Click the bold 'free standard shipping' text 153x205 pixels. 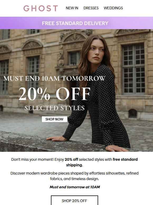pos(102,162)
